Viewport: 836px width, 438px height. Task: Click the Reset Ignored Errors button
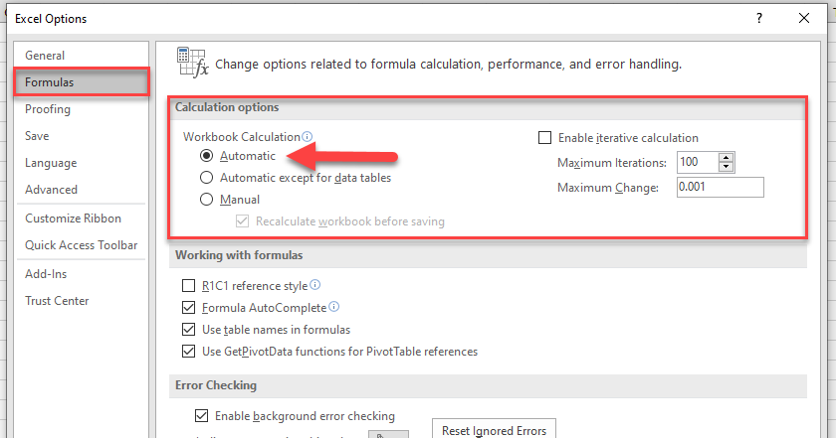[494, 429]
